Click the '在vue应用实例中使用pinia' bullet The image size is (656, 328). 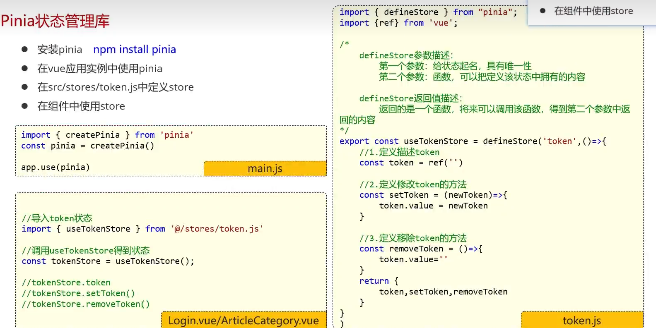100,68
